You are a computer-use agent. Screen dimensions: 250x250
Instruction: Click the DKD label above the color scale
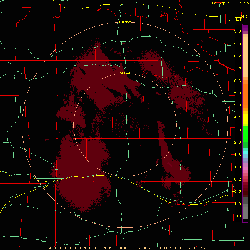tap(244, 17)
